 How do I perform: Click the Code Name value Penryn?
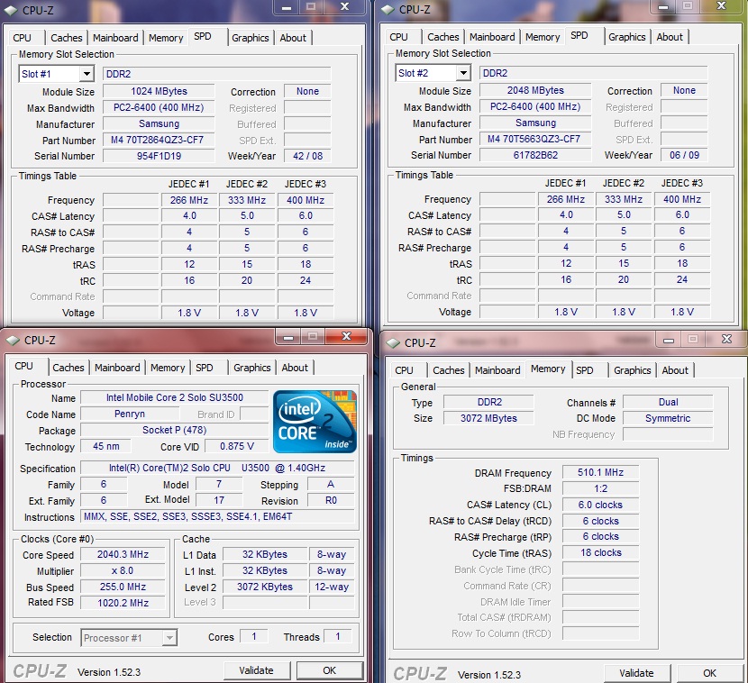(130, 414)
